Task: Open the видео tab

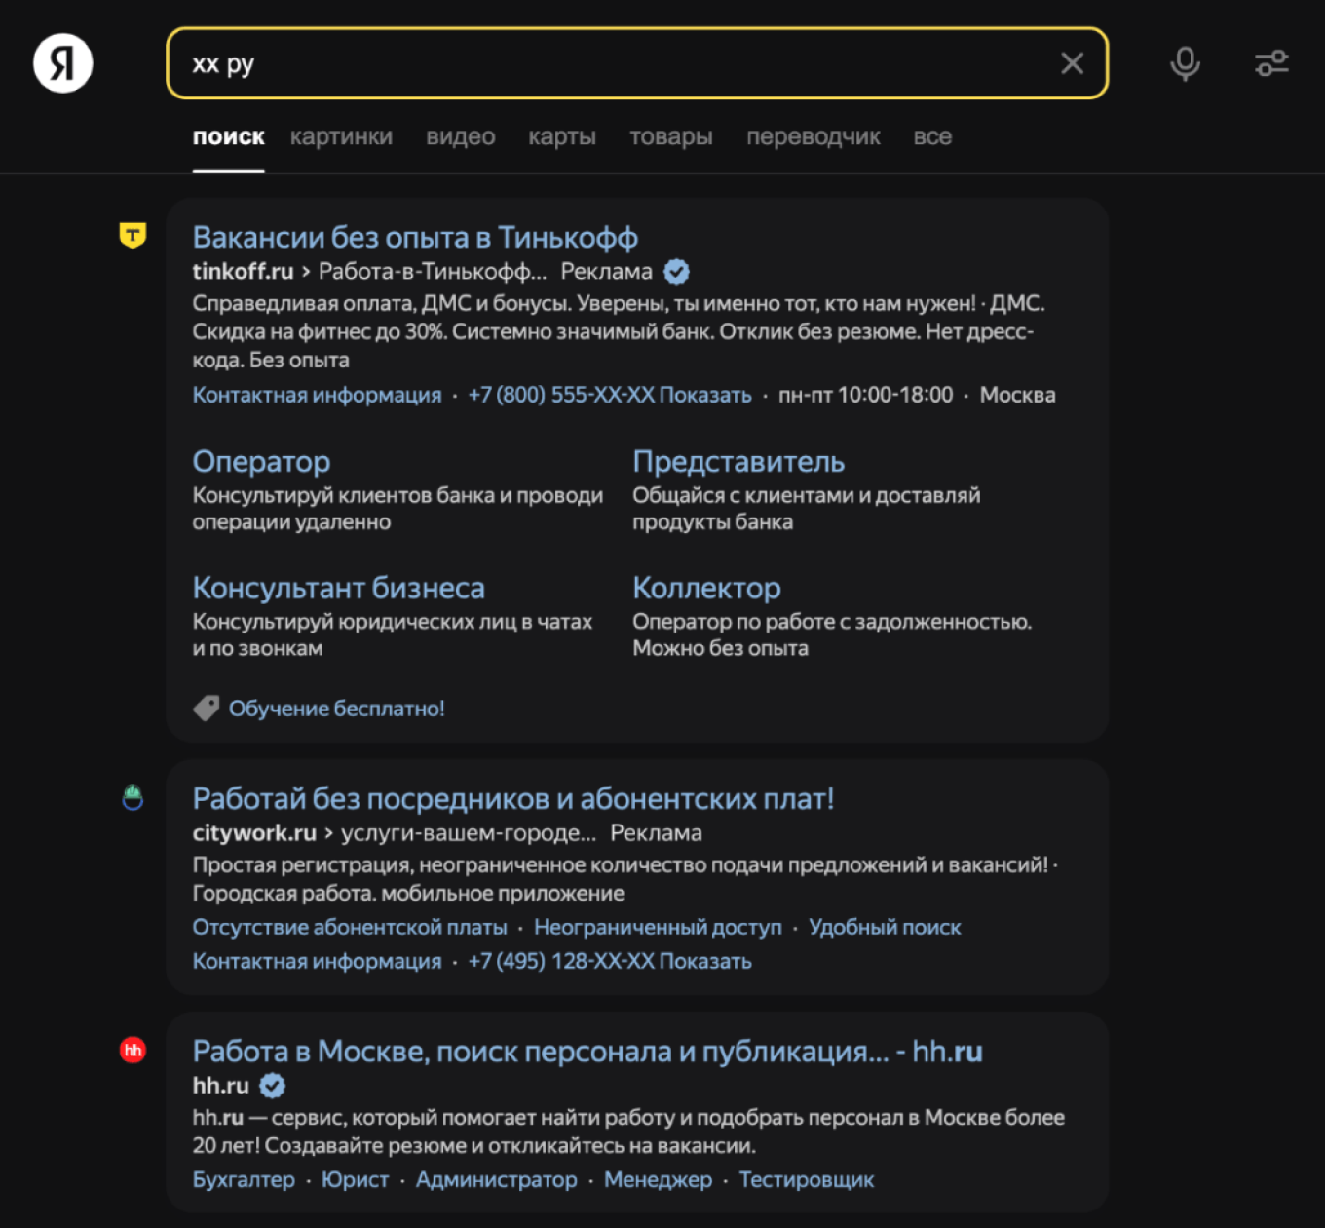Action: coord(460,137)
